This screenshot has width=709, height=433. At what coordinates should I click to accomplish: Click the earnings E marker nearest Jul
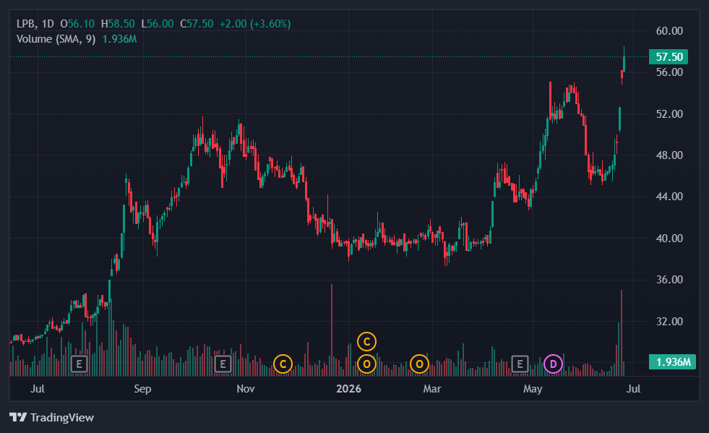click(x=79, y=364)
